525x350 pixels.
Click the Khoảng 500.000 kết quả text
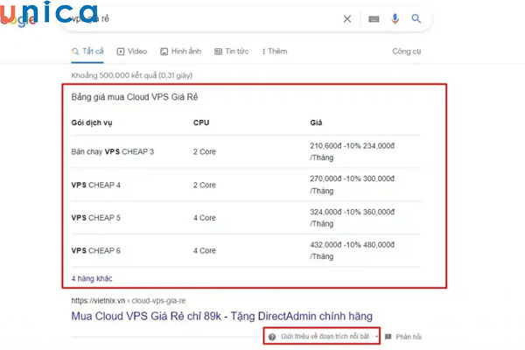pos(132,75)
